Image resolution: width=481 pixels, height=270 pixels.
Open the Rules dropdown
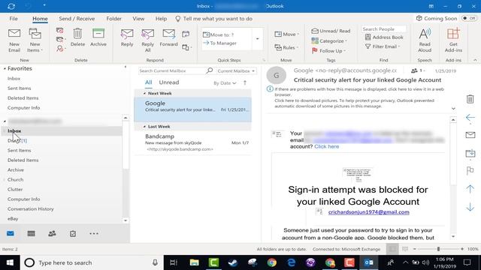[x=286, y=47]
